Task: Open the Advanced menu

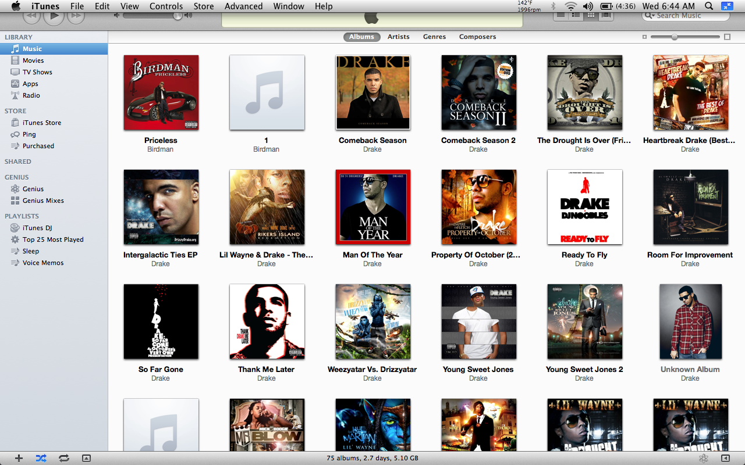Action: click(x=243, y=6)
